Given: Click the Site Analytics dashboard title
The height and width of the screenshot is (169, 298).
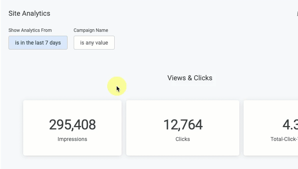Looking at the screenshot, I should coord(29,13).
